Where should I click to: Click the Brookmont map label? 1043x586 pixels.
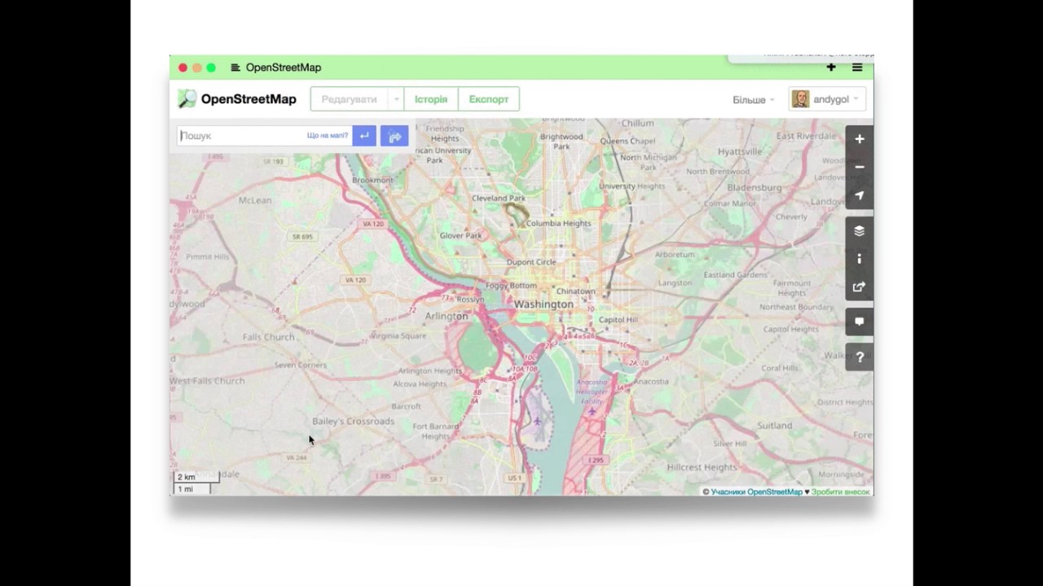coord(372,180)
